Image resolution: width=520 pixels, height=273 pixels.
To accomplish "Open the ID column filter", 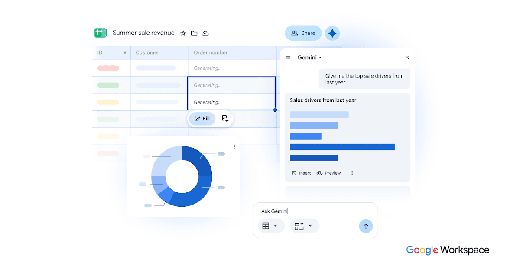I will [x=125, y=53].
